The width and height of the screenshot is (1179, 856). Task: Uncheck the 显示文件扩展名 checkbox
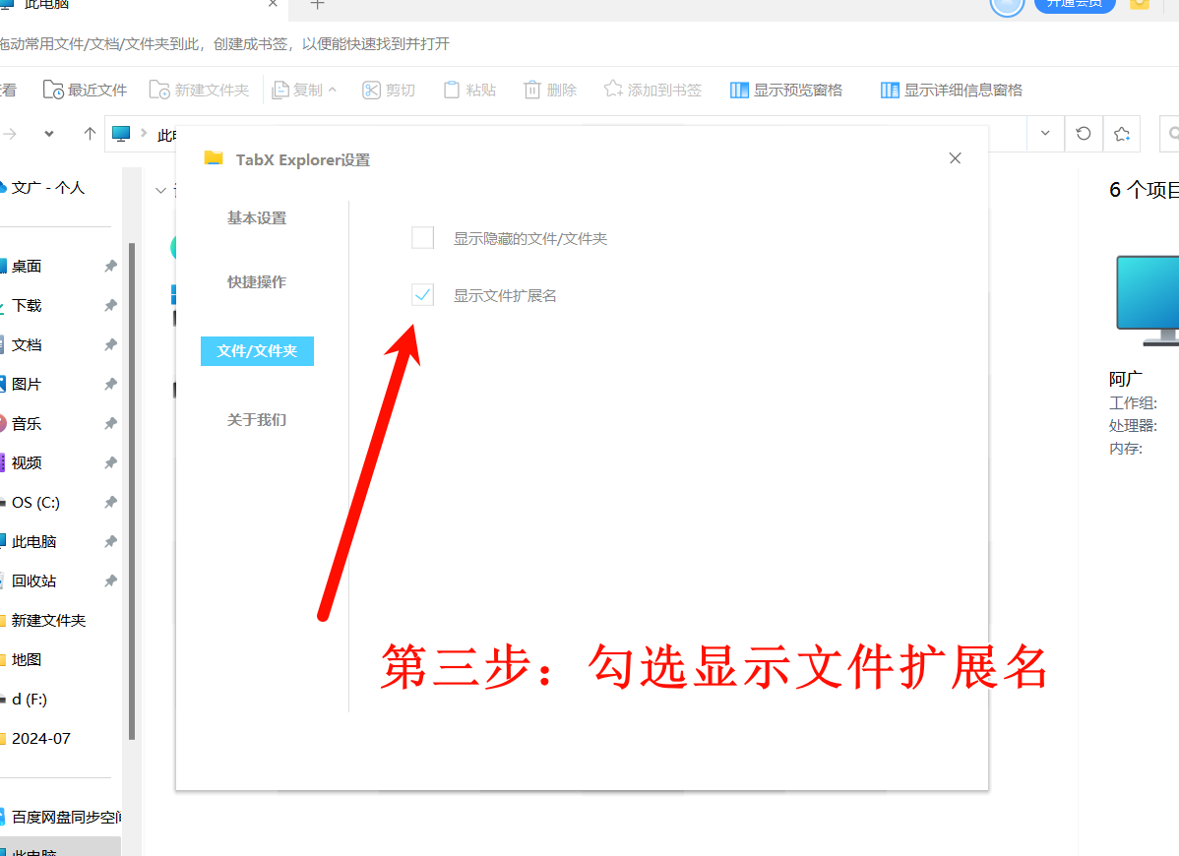422,295
